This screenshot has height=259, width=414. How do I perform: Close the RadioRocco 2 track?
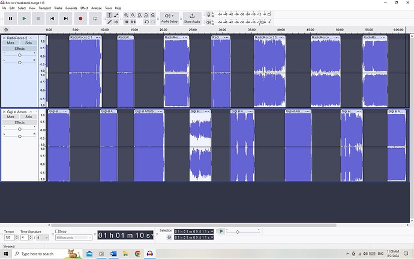coord(4,38)
